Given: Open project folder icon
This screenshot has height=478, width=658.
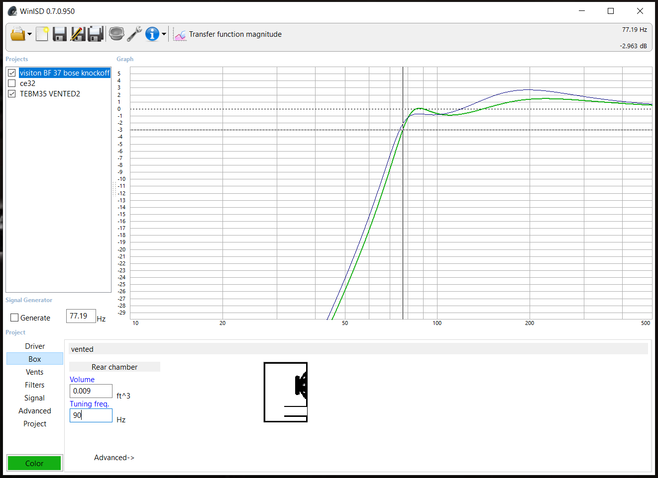Looking at the screenshot, I should (x=17, y=34).
